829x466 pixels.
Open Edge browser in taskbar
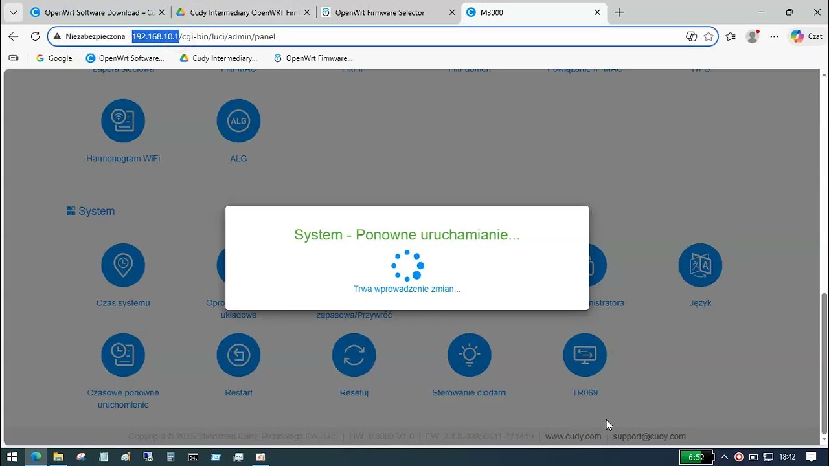(36, 457)
